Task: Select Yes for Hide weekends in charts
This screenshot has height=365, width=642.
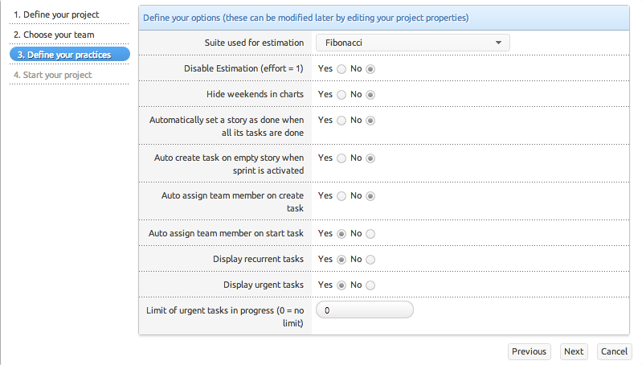Action: click(341, 95)
